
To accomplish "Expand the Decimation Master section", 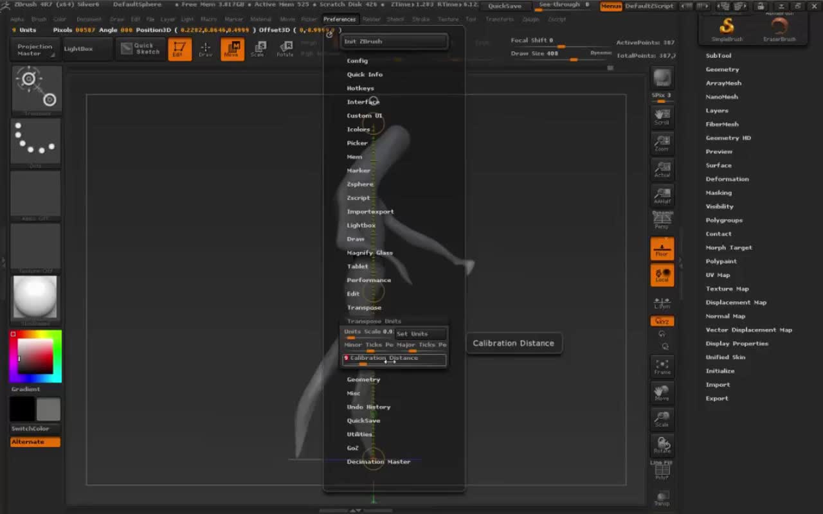I will (x=379, y=462).
